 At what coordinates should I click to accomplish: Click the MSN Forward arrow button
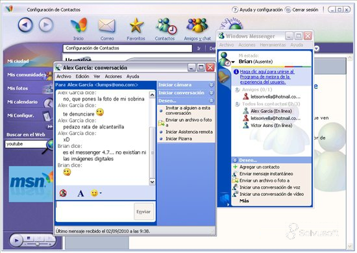pos(46,25)
